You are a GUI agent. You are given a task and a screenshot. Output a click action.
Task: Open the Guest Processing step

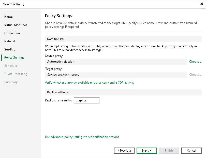click(x=16, y=74)
